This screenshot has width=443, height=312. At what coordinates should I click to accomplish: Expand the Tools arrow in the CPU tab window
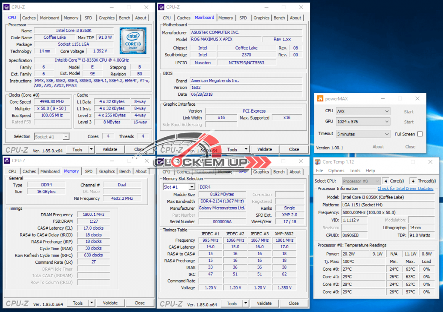(91, 149)
